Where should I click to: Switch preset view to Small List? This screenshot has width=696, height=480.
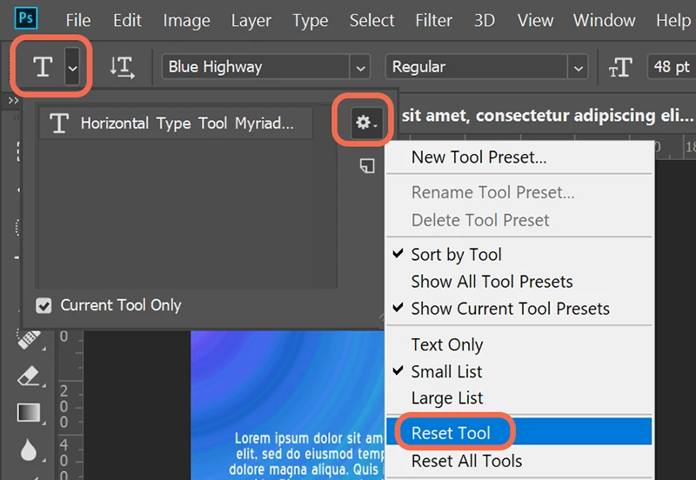tap(519, 372)
